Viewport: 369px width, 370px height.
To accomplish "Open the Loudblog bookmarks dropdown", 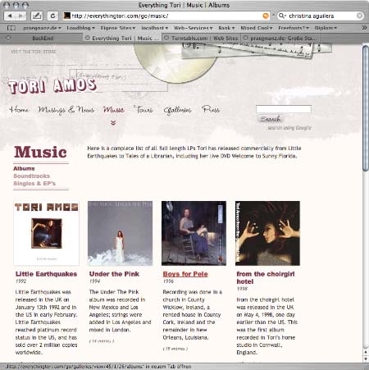I will [x=80, y=28].
